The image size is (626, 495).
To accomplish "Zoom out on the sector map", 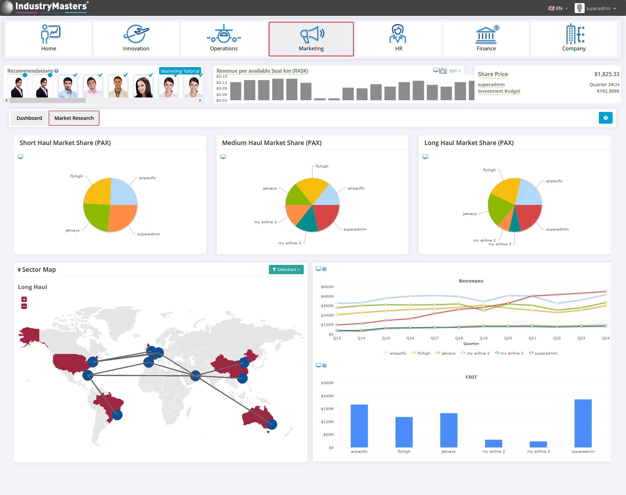I will coord(24,306).
